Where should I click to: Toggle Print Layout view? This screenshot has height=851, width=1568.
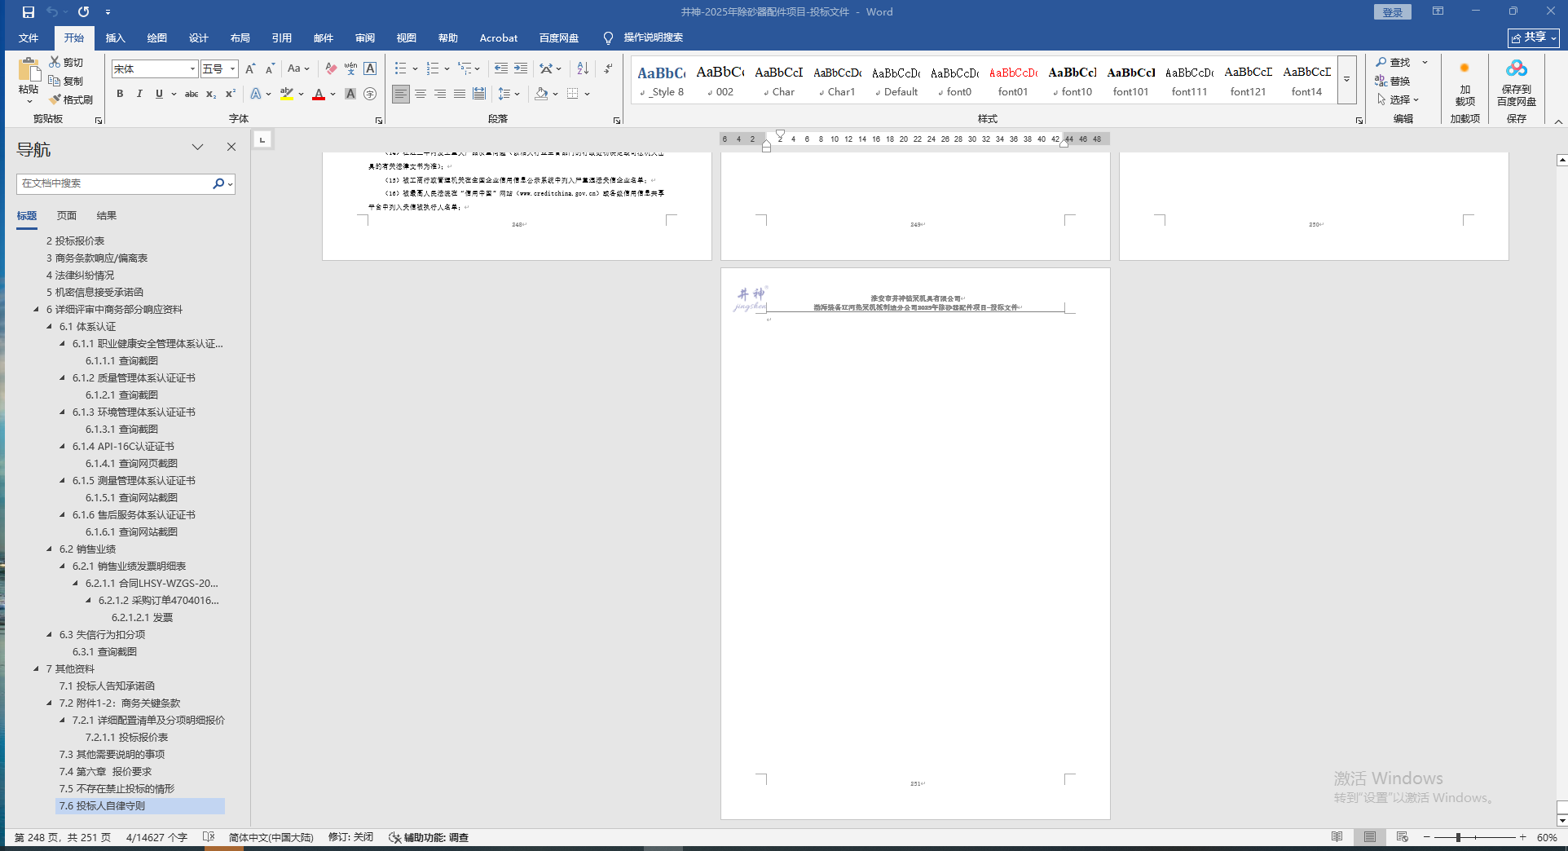click(1370, 837)
